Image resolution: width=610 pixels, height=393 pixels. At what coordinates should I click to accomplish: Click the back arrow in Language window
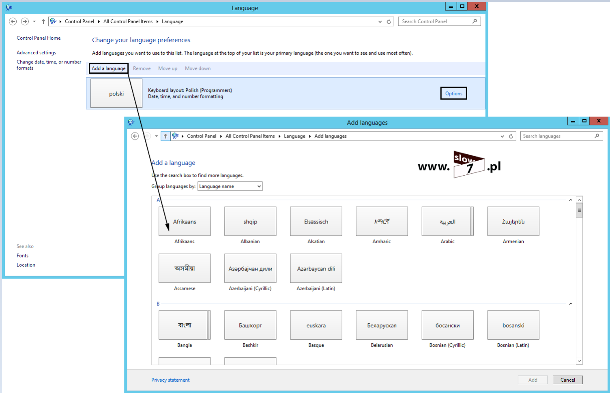(13, 21)
